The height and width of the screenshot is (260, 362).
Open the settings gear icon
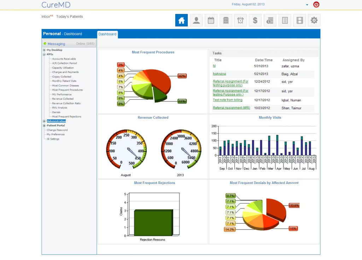pyautogui.click(x=314, y=20)
